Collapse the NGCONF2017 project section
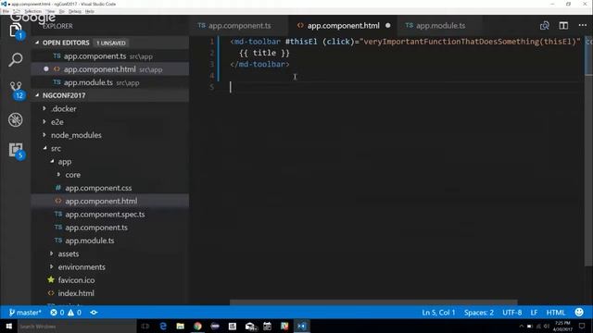 (x=37, y=95)
